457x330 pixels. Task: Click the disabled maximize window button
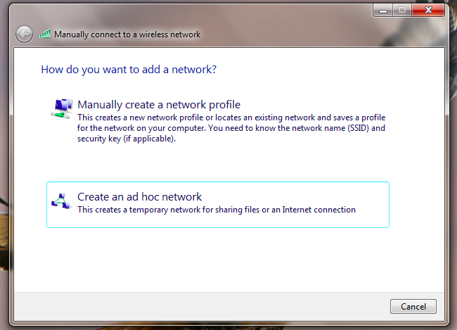click(402, 11)
